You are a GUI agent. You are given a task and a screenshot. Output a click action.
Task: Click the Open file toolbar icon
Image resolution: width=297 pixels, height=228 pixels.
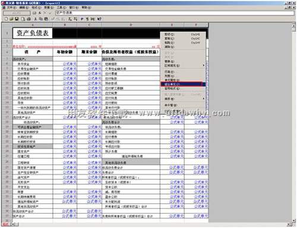click(11, 19)
